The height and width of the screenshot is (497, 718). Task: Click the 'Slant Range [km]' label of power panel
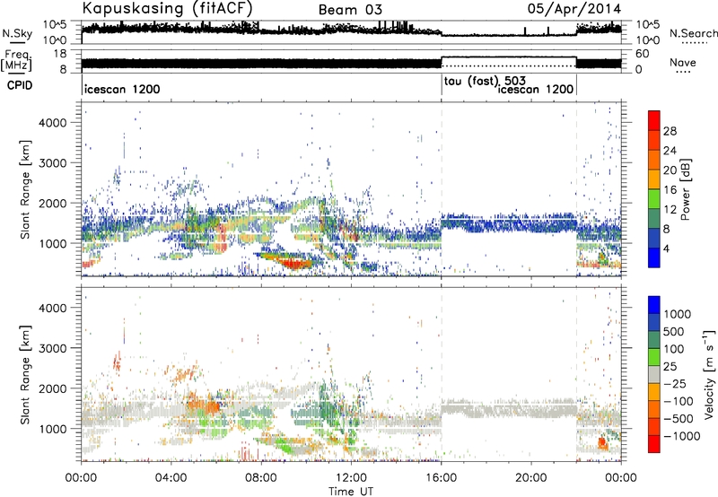(x=25, y=189)
